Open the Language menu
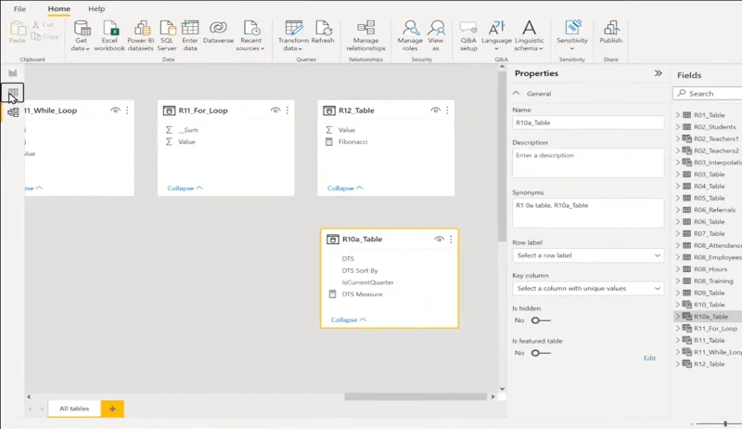 496,35
